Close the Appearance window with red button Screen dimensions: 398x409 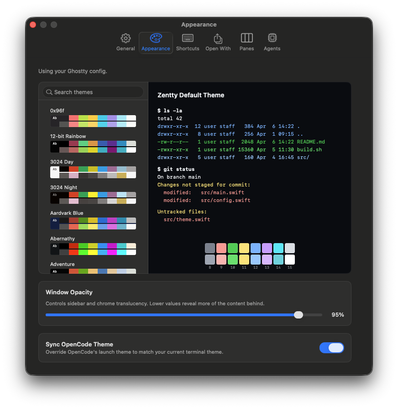33,25
